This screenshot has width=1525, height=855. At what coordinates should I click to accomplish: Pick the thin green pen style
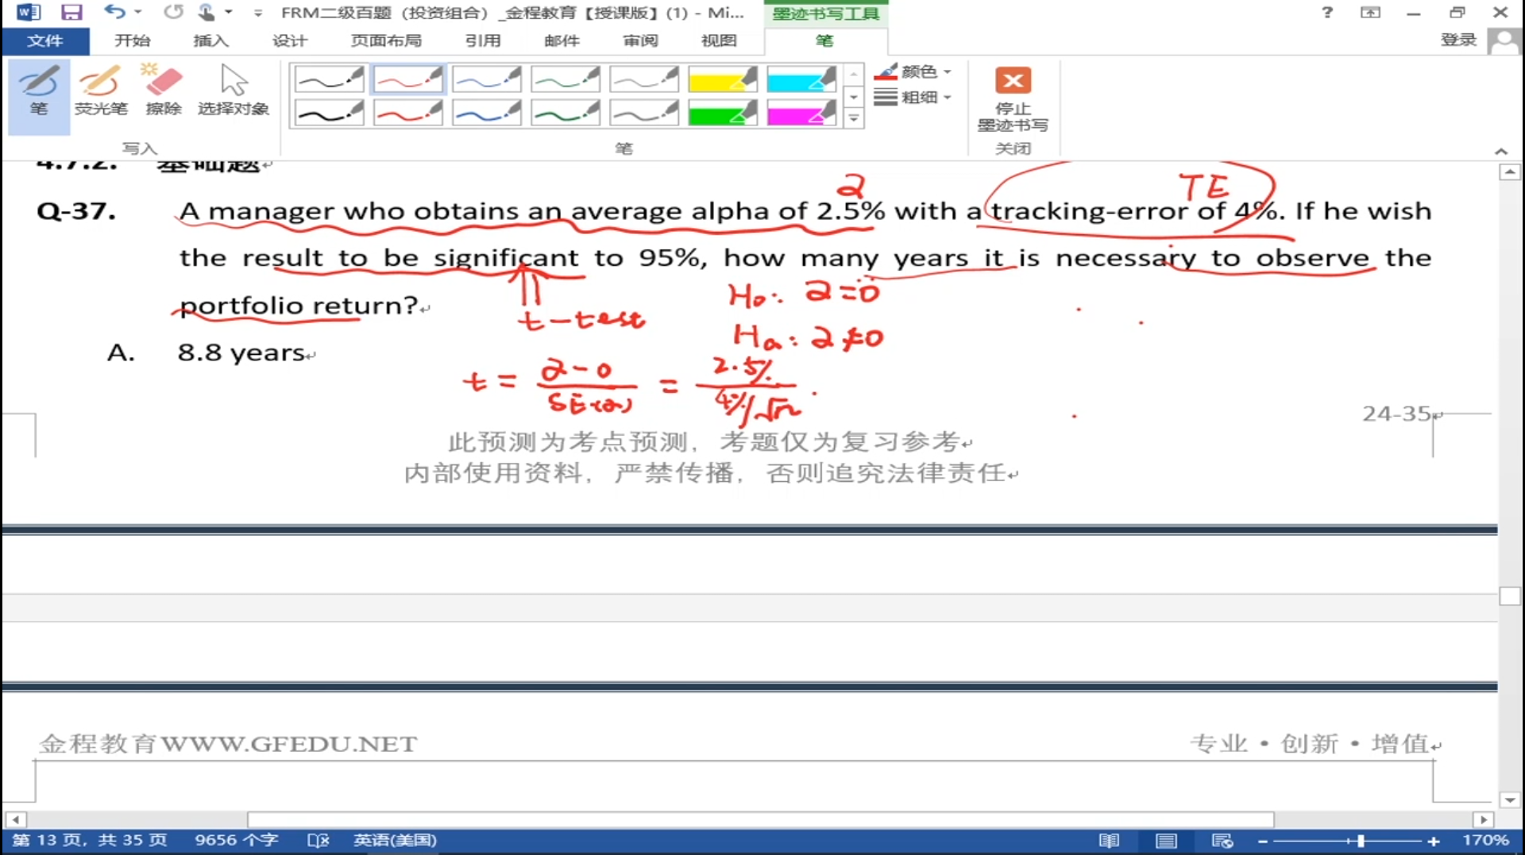click(565, 79)
